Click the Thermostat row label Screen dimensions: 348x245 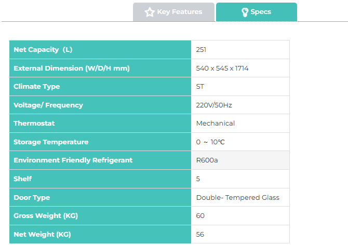[x=34, y=124]
